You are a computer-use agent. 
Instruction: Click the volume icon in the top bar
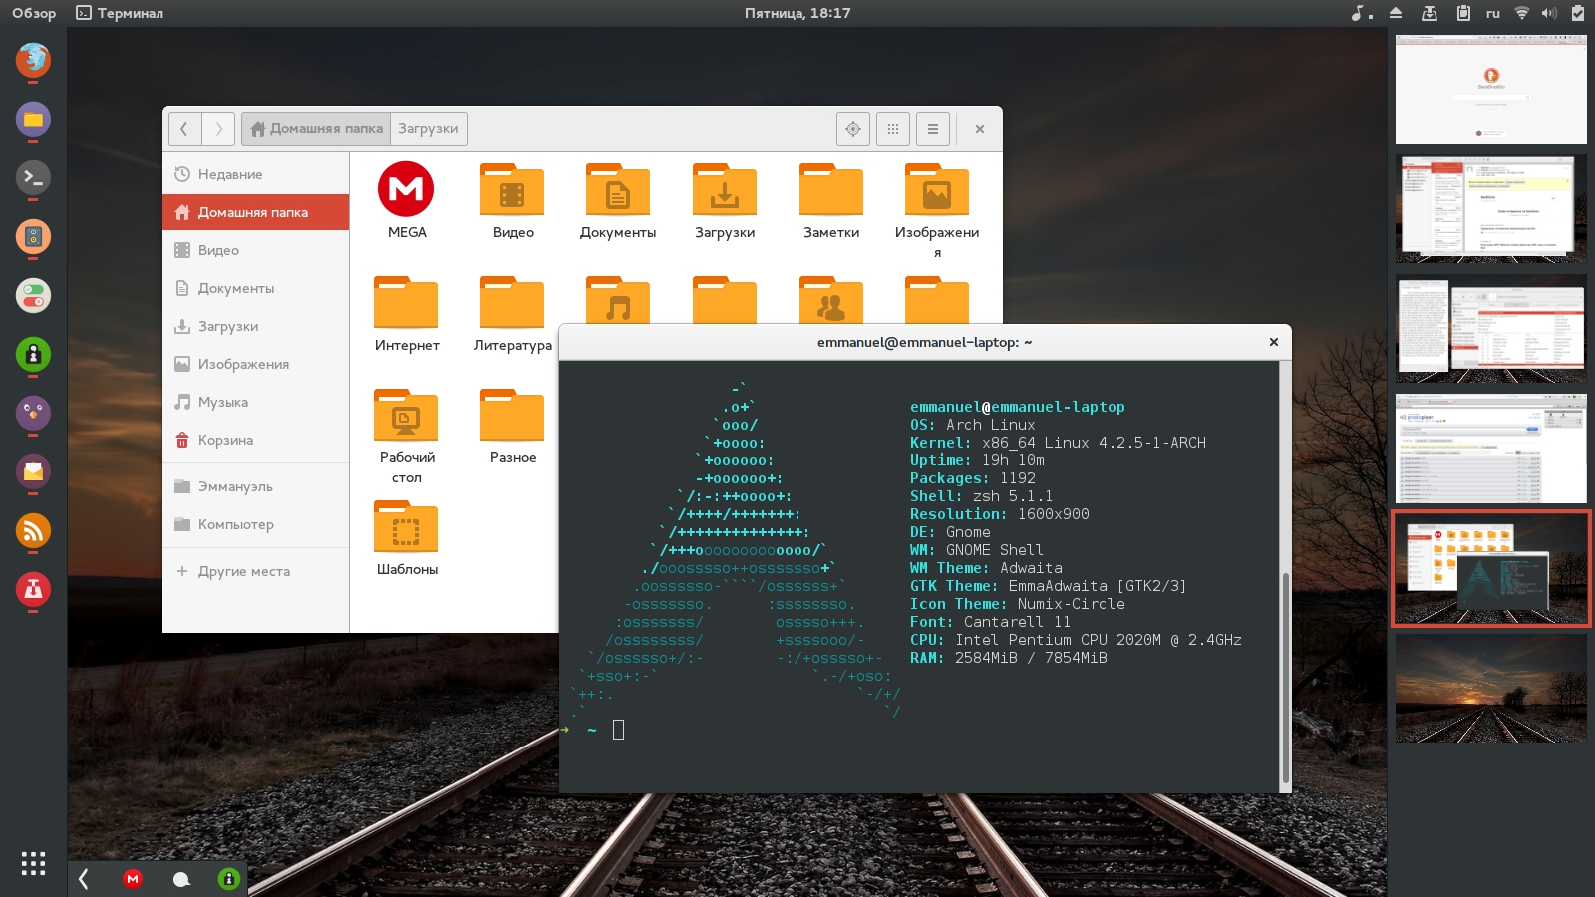pyautogui.click(x=1549, y=13)
